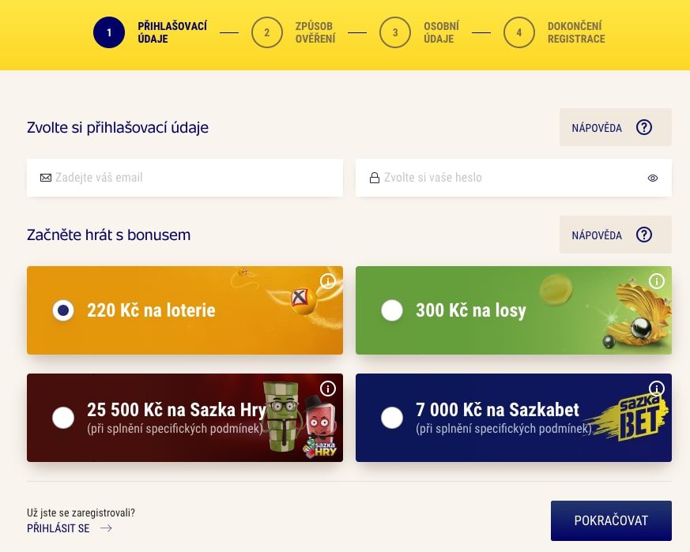The width and height of the screenshot is (690, 552).
Task: Click the help icon beside bonus NÁPOVĚDA
Action: point(644,235)
